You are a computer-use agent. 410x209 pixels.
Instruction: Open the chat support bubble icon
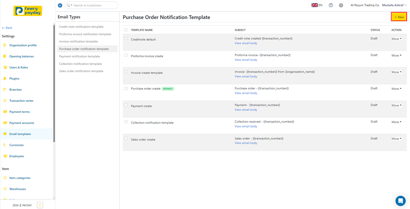(x=400, y=200)
